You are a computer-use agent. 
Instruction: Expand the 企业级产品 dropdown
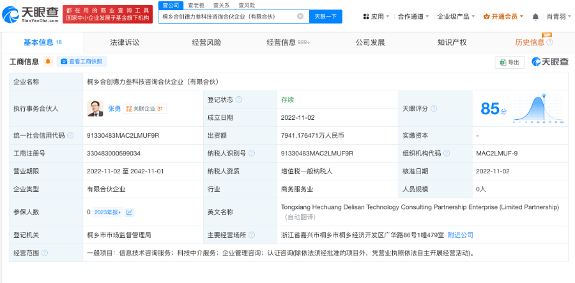point(456,17)
